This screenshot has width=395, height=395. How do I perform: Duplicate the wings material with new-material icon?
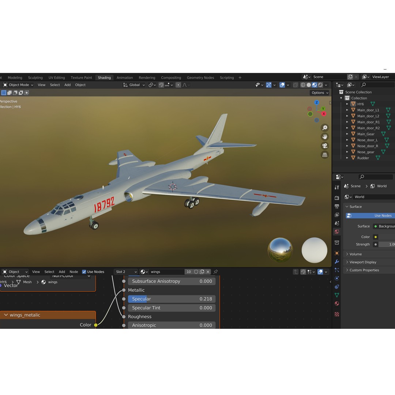coord(202,272)
